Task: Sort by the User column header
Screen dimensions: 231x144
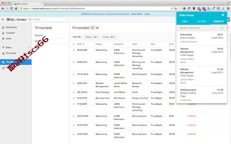Action: coord(153,44)
